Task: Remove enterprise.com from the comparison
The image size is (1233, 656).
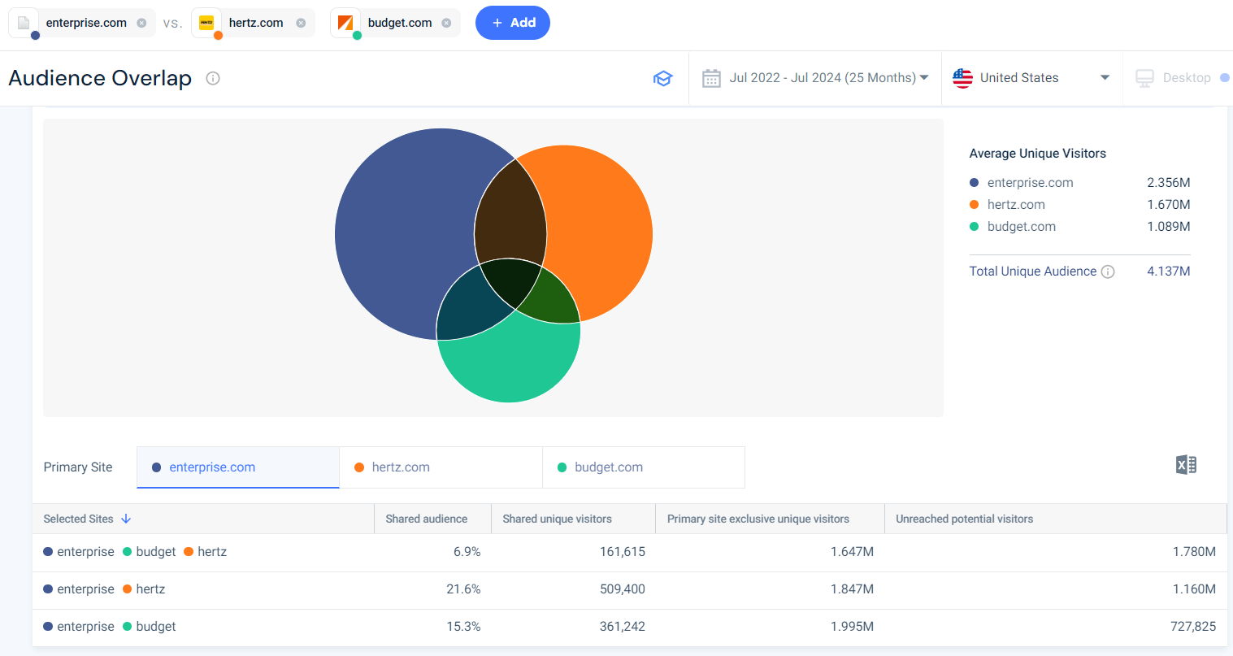Action: [141, 23]
